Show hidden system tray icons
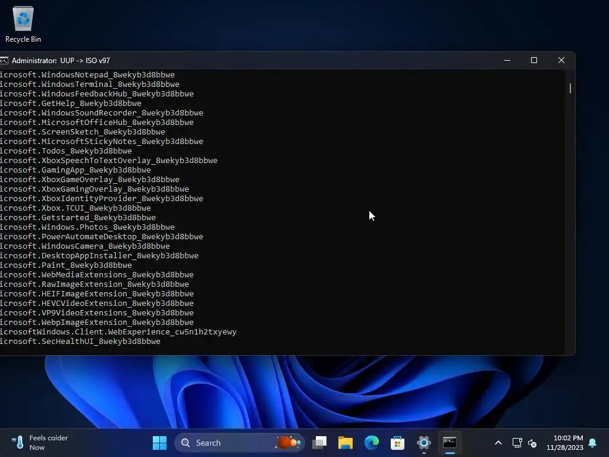This screenshot has height=457, width=609. click(x=498, y=443)
